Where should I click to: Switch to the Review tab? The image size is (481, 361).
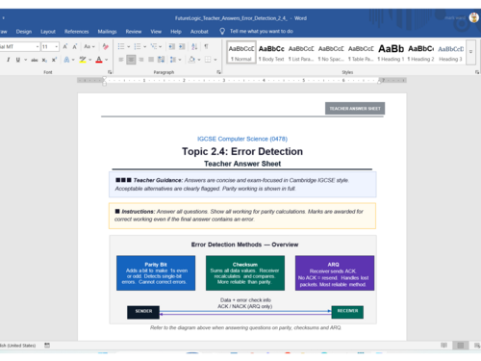[134, 32]
